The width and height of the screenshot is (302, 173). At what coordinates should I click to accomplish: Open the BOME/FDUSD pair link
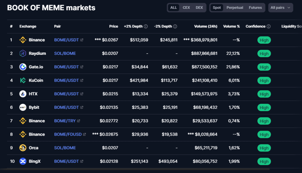[68, 134]
